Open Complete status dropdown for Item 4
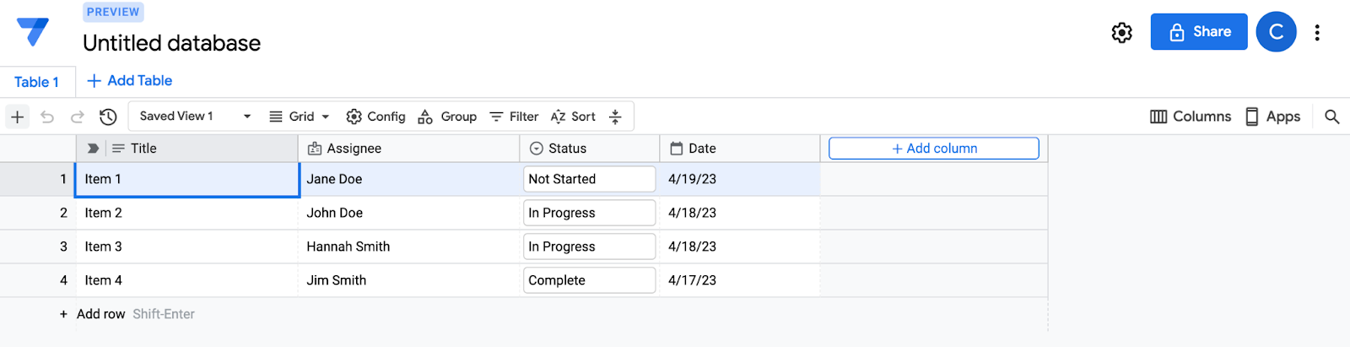Image resolution: width=1350 pixels, height=347 pixels. coord(589,280)
